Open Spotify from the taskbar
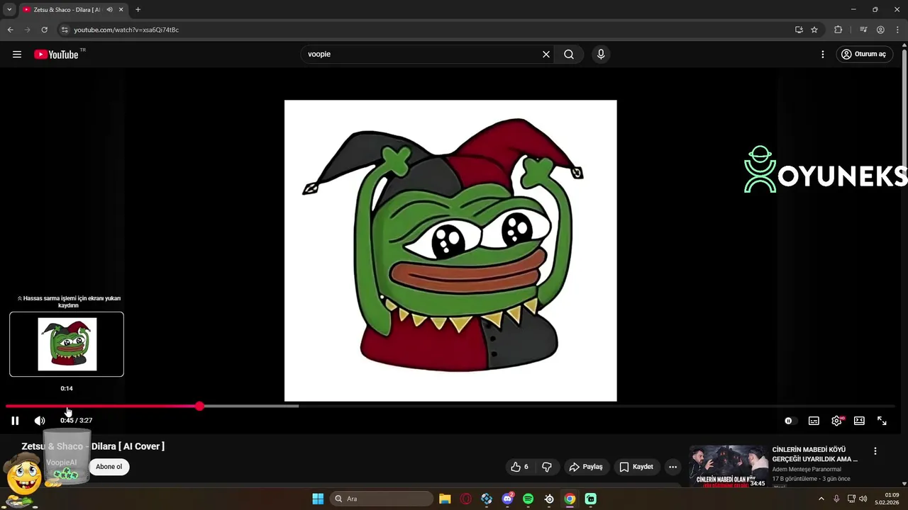Image resolution: width=908 pixels, height=510 pixels. 528,499
